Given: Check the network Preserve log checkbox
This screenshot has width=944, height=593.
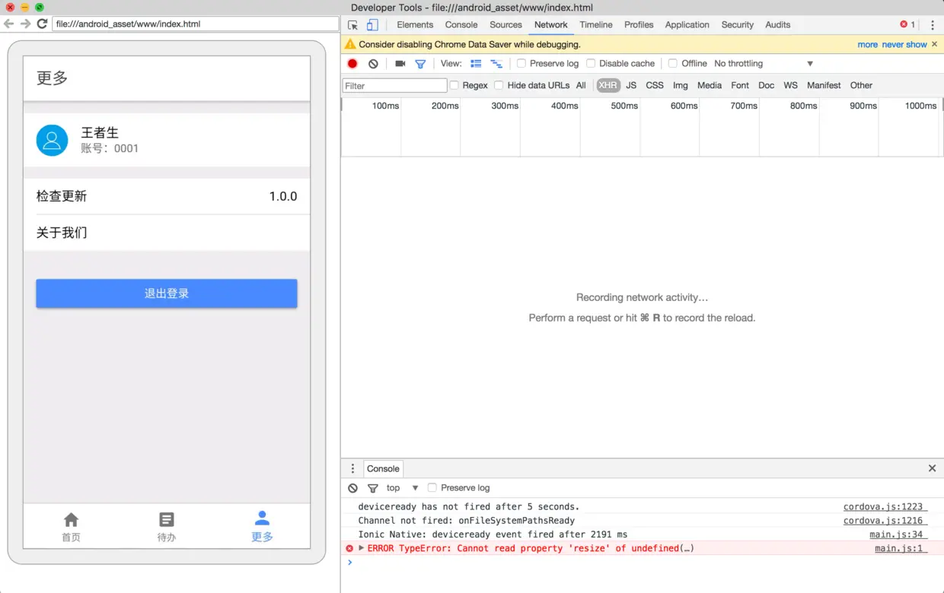Looking at the screenshot, I should click(x=521, y=64).
